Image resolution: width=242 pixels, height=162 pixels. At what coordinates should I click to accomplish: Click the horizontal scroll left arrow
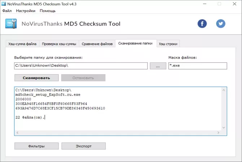(17, 132)
